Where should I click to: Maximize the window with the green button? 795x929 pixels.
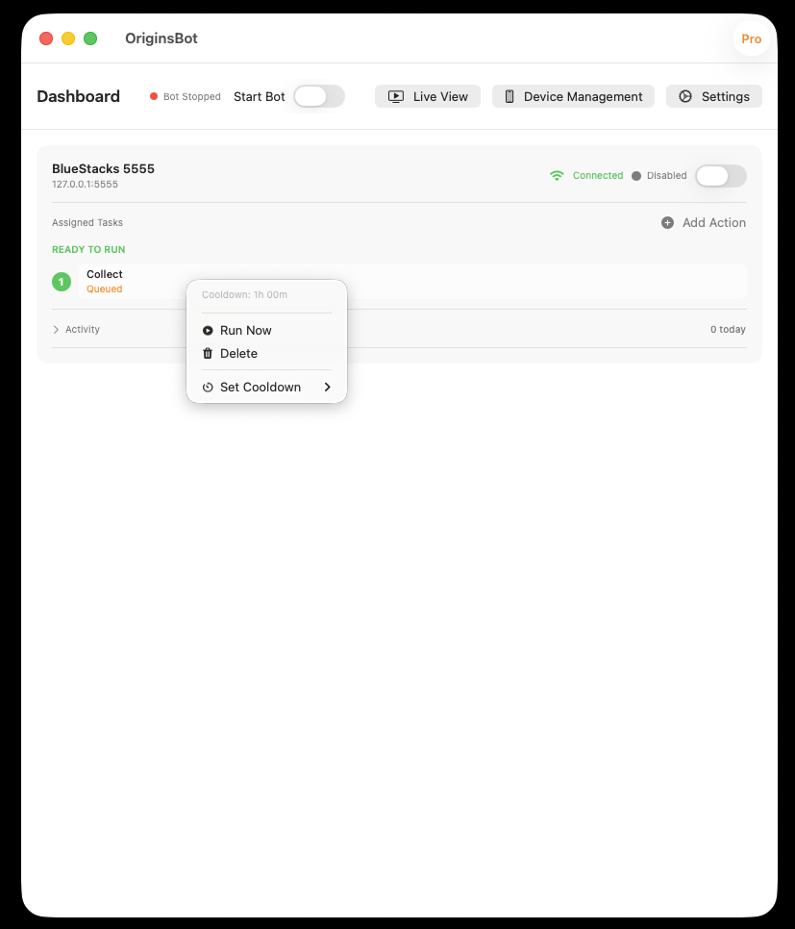pos(90,38)
